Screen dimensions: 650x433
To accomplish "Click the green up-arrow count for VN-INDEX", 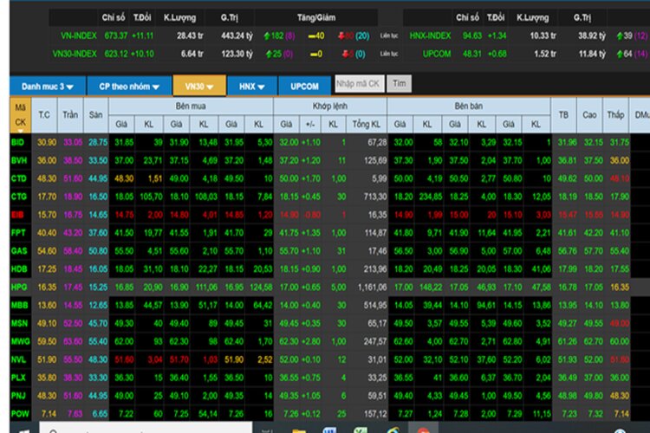I will click(273, 36).
